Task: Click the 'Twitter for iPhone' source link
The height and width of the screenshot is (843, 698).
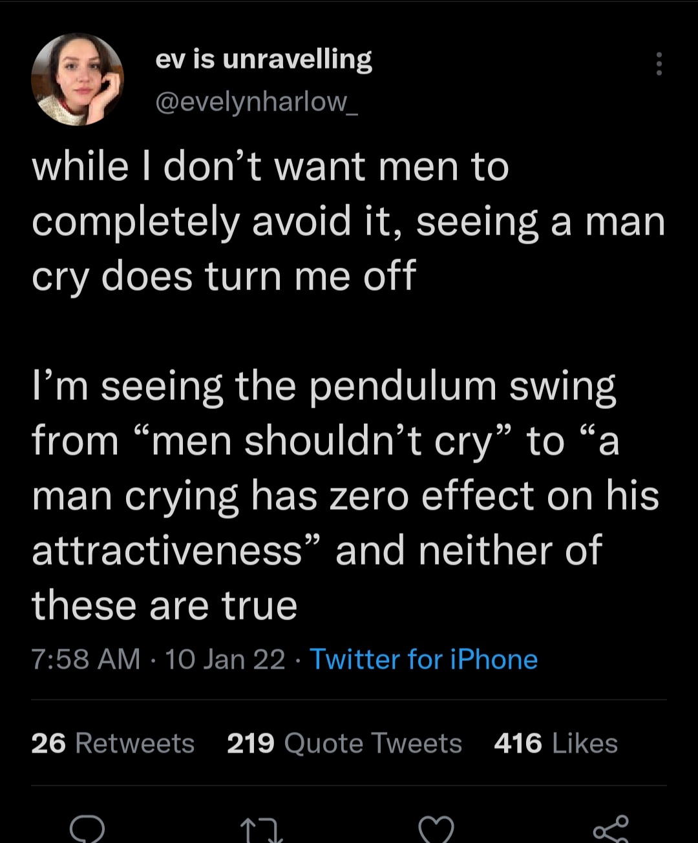Action: point(423,660)
